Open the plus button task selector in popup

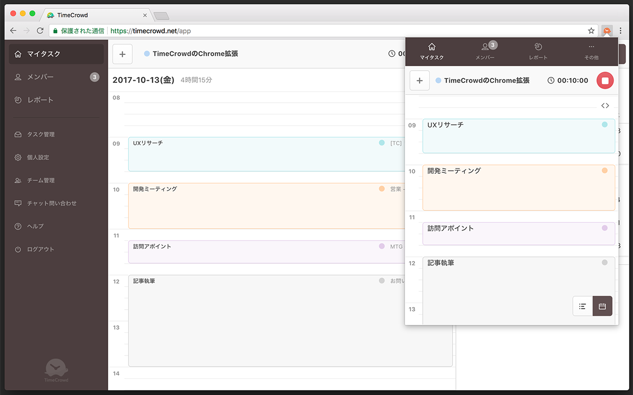click(419, 80)
